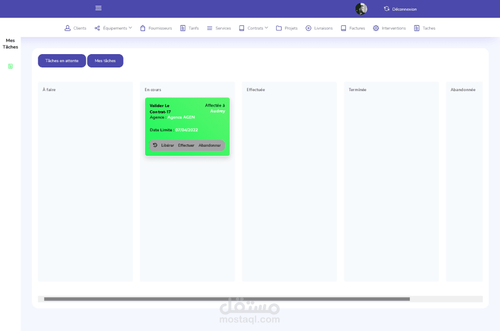
Task: Open the Factures page
Action: [357, 28]
